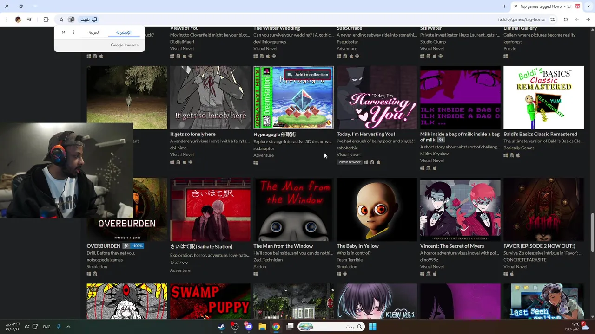Switch Translate popup to English tab

[x=124, y=32]
